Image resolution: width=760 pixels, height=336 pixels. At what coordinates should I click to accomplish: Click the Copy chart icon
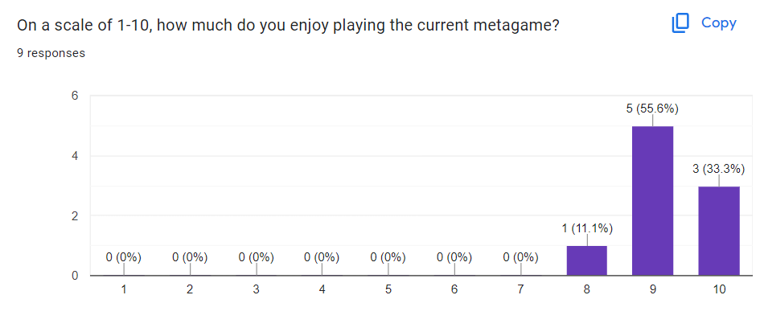coord(680,23)
